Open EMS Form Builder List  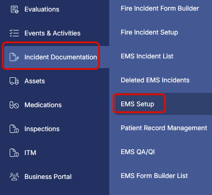pos(154,176)
